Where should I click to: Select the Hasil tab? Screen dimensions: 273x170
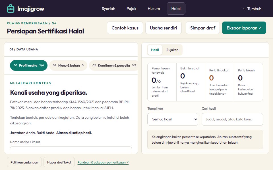pyautogui.click(x=155, y=50)
